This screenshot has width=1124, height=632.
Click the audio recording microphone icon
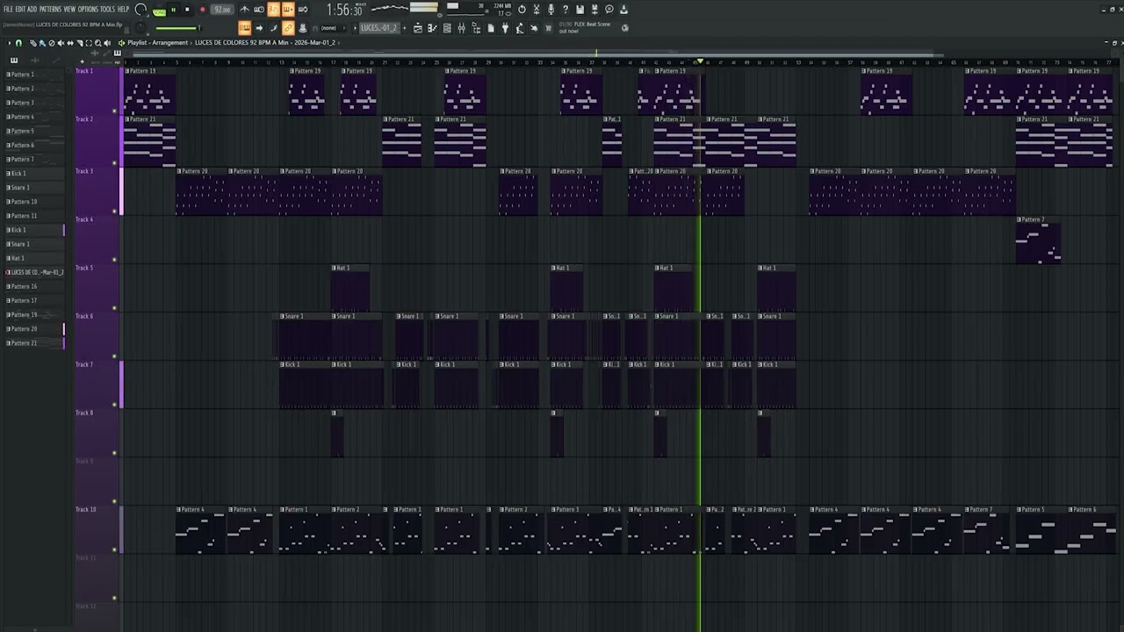pos(551,10)
